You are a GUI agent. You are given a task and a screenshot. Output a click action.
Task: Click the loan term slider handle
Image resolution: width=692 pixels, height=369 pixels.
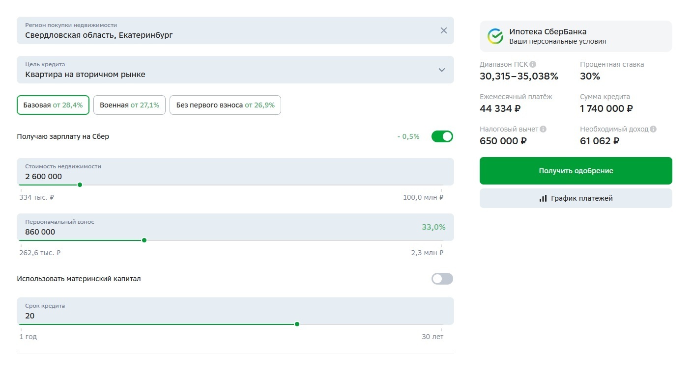pos(297,324)
